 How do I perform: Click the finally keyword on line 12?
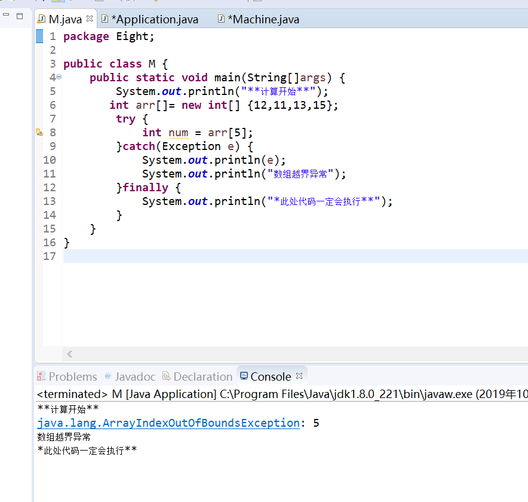point(146,188)
